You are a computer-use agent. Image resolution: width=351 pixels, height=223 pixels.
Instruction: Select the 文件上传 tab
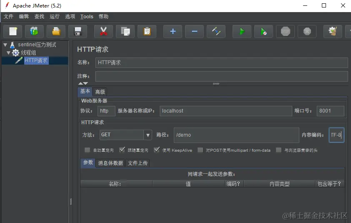pyautogui.click(x=138, y=163)
